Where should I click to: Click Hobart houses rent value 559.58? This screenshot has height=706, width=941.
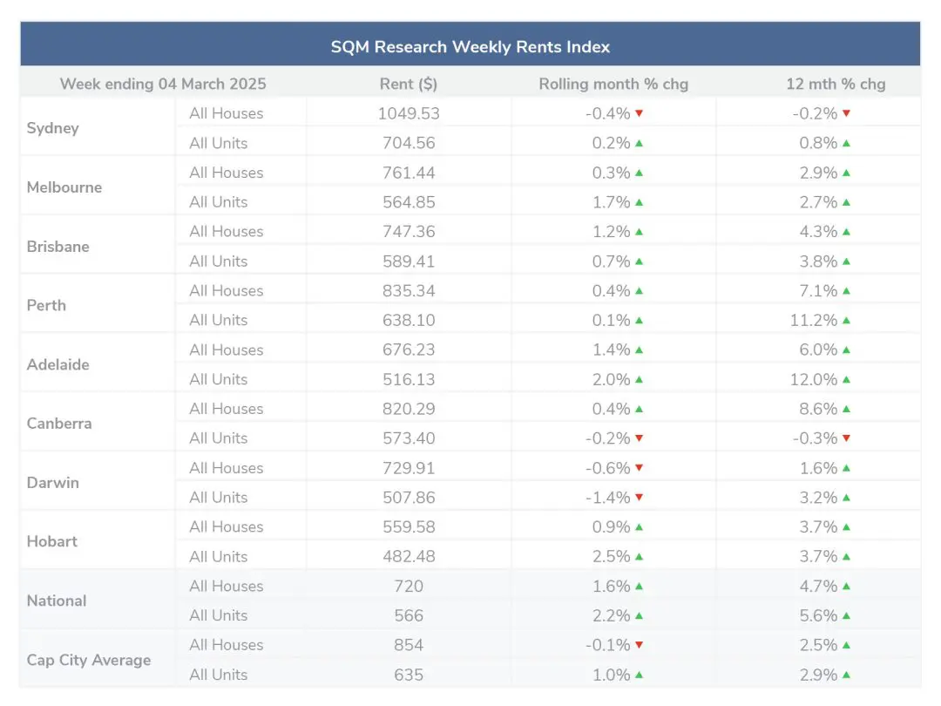(409, 526)
